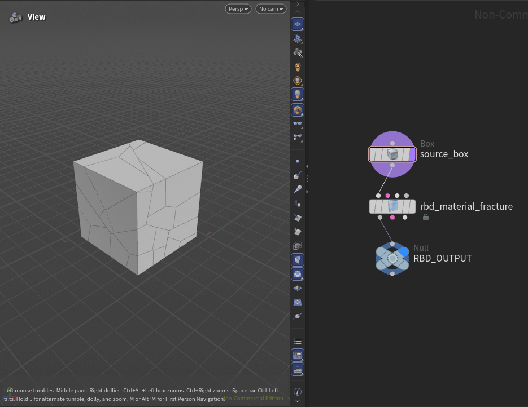This screenshot has height=407, width=528.
Task: Toggle the stacked bars visualizer button
Action: pos(298,369)
